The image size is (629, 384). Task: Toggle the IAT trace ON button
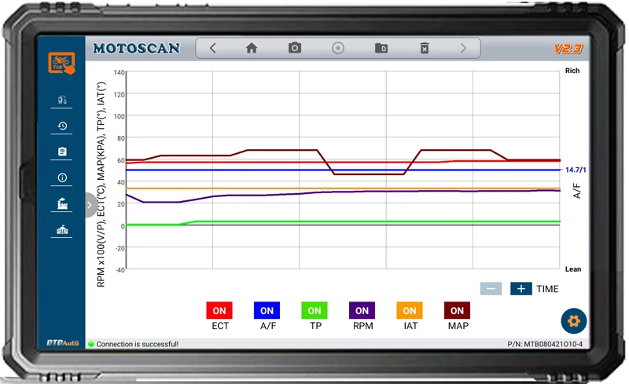[410, 311]
